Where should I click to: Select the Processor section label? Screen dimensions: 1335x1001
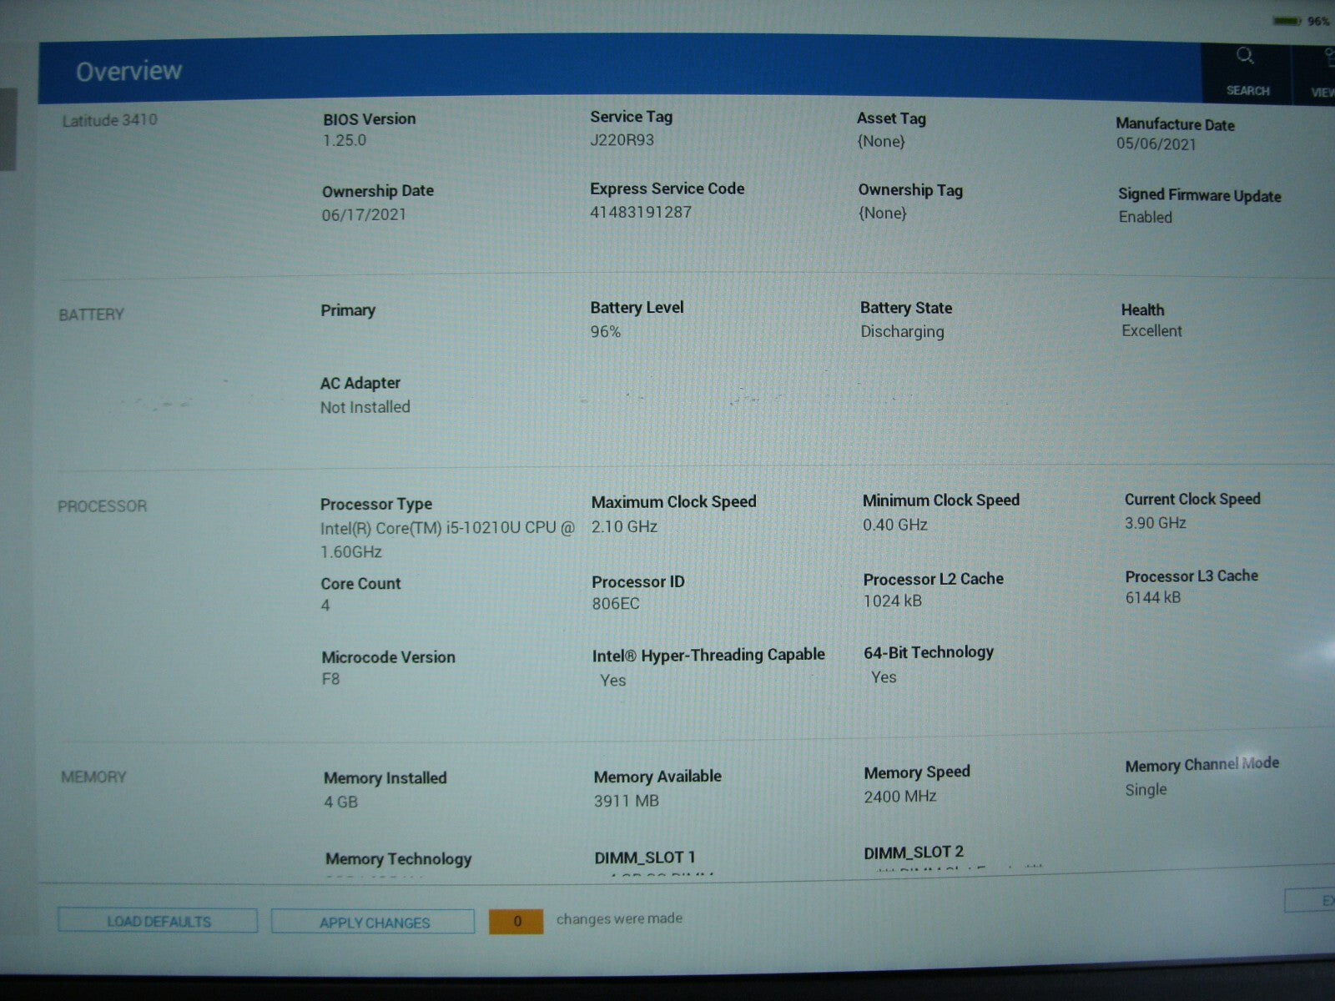[x=102, y=506]
